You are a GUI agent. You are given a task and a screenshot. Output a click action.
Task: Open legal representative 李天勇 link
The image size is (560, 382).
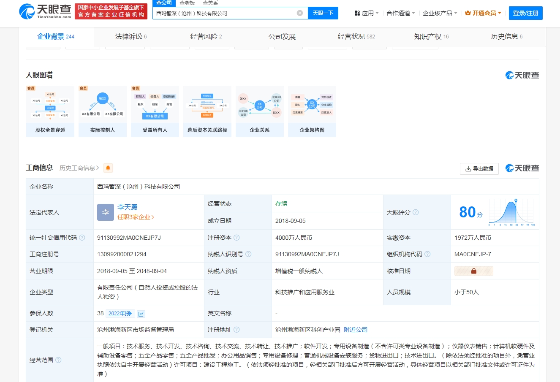128,207
